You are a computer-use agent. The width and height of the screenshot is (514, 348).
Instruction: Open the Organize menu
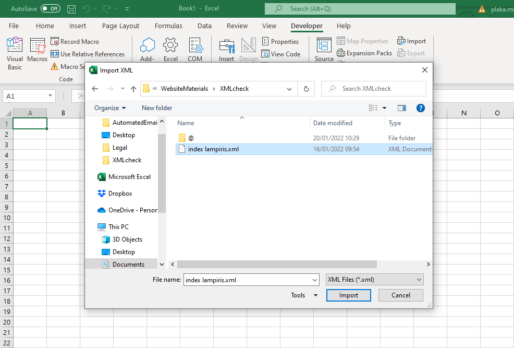110,108
